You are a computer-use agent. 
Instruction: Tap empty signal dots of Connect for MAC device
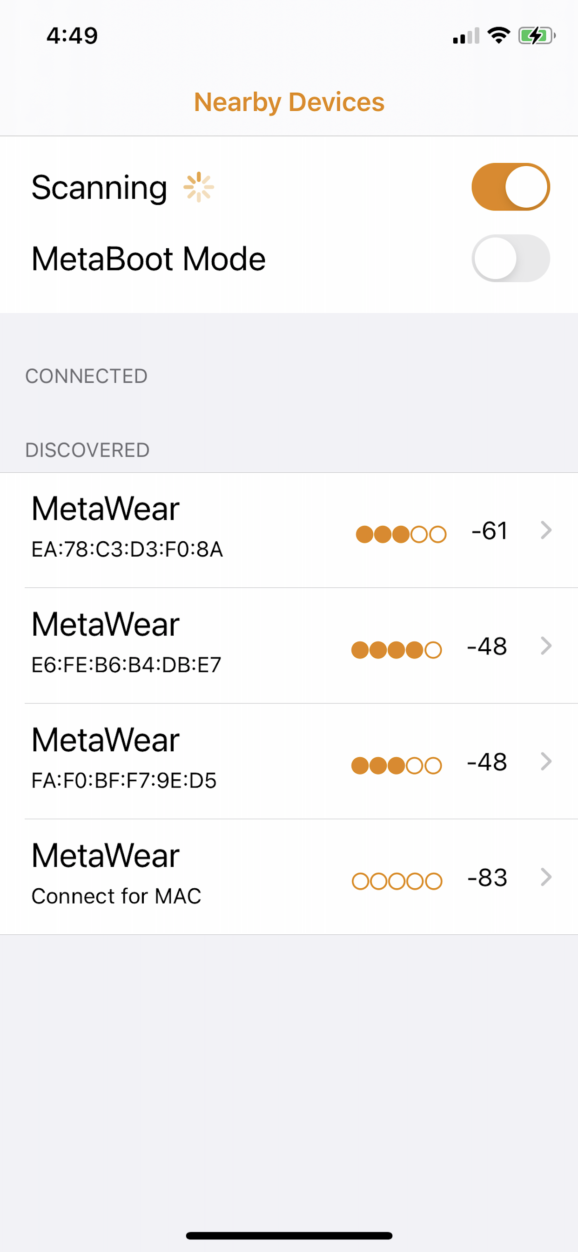(397, 881)
